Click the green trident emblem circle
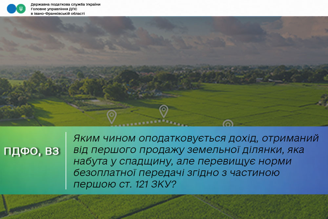This screenshot has width=328, height=219. [21, 9]
